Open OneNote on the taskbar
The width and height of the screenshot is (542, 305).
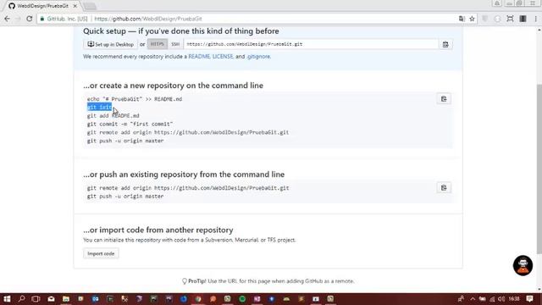click(257, 299)
